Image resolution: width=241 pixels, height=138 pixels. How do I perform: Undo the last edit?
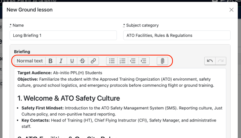point(210,61)
